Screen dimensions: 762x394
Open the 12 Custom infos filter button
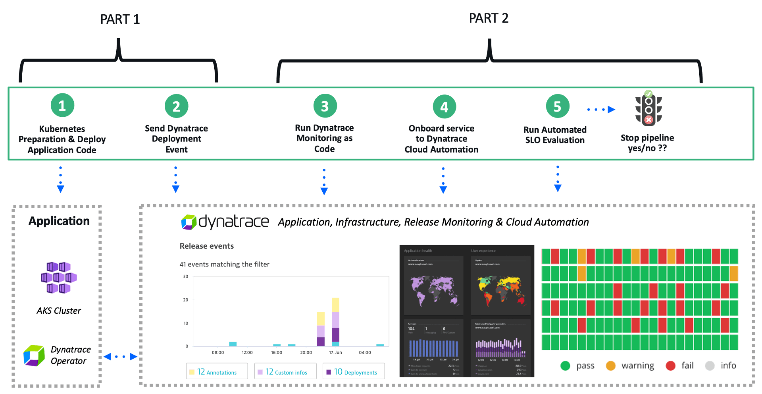[x=285, y=371]
